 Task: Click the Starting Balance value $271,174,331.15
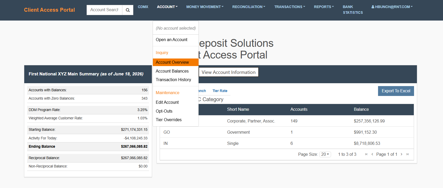tap(134, 129)
